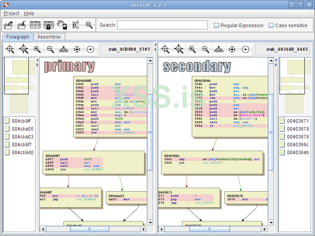The image size is (315, 236).
Task: Click the zoom-to-fit crosshair icon in the secondary pane
Action: [166, 50]
